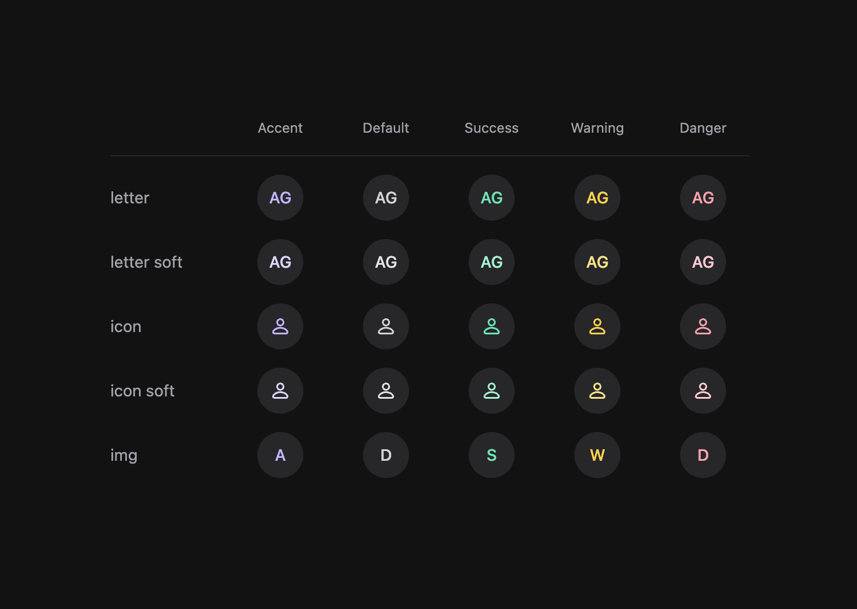Click the Danger user icon in icon soft row

[703, 391]
